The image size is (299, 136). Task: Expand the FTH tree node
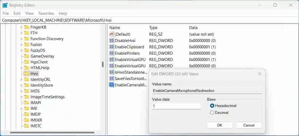point(21,33)
